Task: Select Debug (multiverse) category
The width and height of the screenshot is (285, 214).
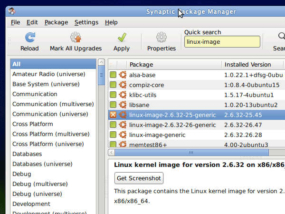Action: pos(53,184)
